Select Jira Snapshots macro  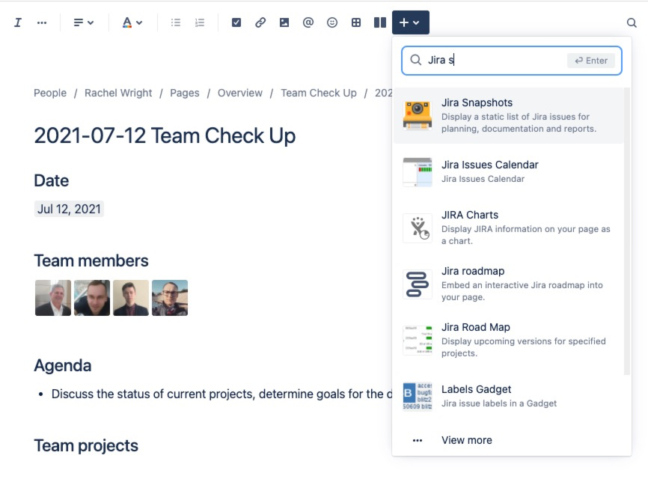(x=509, y=115)
